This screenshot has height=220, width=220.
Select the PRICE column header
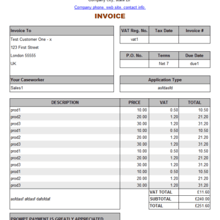pyautogui.click(x=134, y=102)
